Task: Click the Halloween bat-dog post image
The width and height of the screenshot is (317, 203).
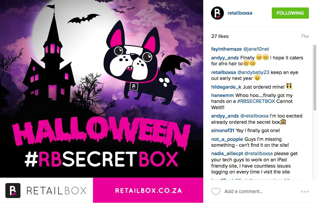Action: coord(102,89)
